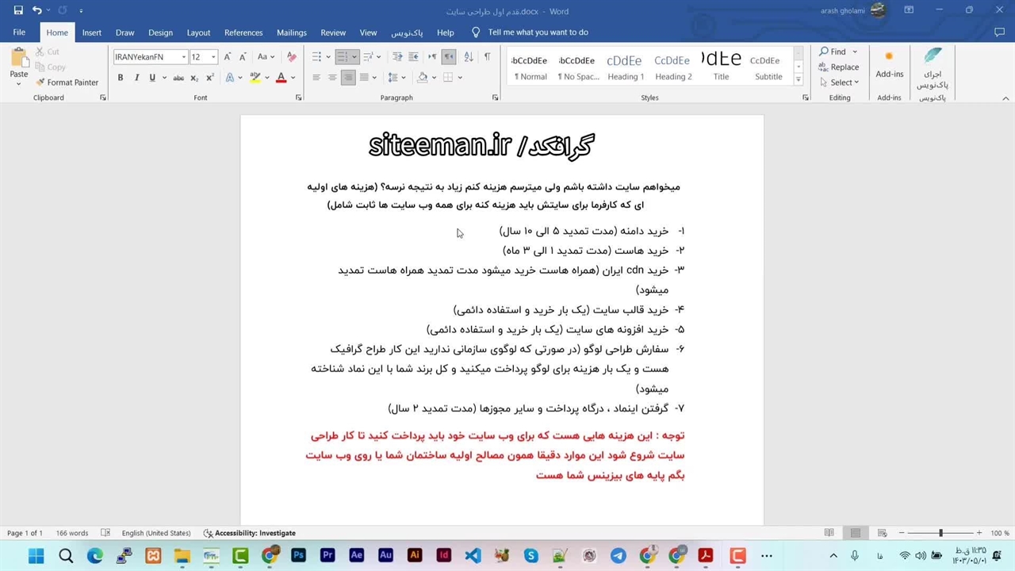The width and height of the screenshot is (1015, 571).
Task: Click the Grow Font size icon
Action: [x=228, y=57]
